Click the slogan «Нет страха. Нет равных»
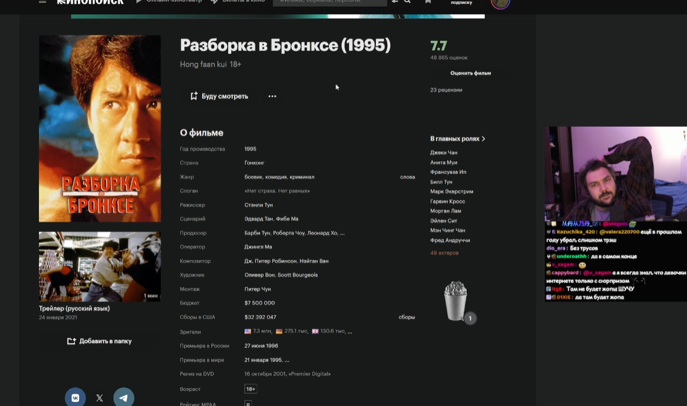The image size is (687, 406). [277, 191]
